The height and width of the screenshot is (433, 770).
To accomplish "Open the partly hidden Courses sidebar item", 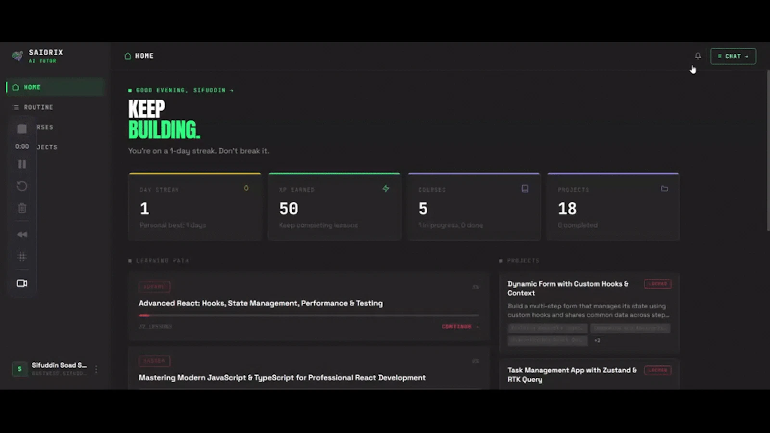I will [45, 127].
